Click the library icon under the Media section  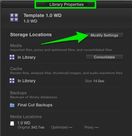12,57
